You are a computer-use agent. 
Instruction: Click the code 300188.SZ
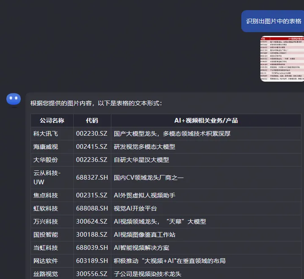tap(92, 235)
